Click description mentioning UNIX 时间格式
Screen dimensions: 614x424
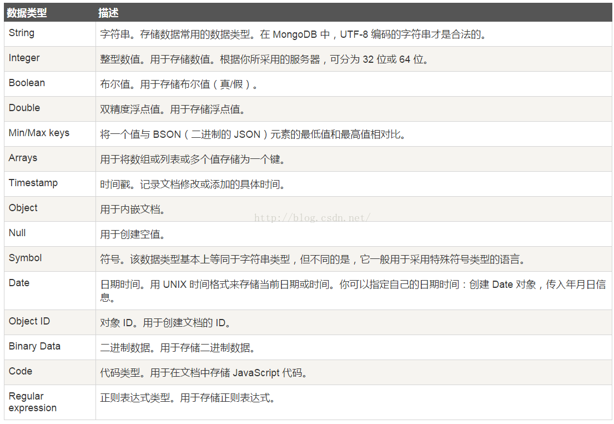pyautogui.click(x=353, y=291)
